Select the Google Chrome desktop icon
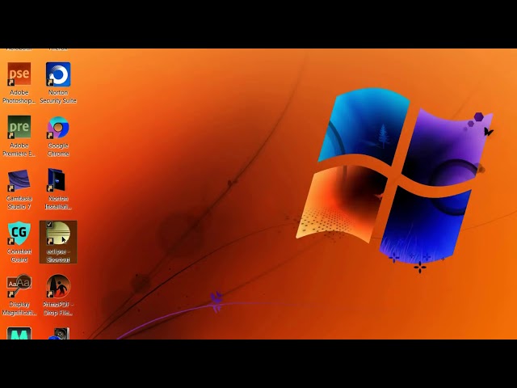The image size is (517, 388). pos(58,128)
